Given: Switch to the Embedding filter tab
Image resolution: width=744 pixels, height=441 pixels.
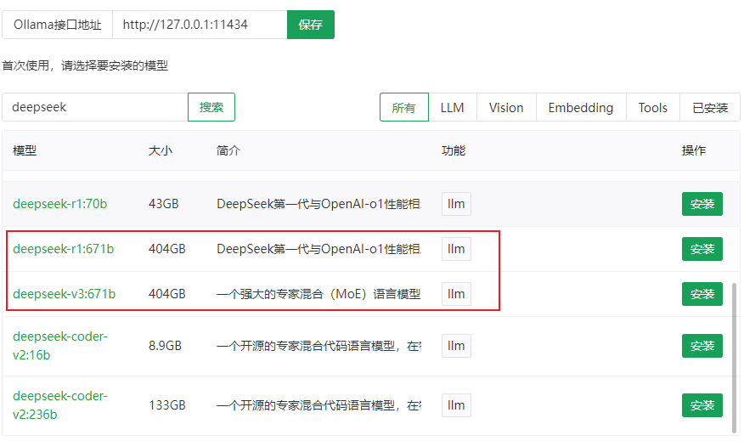Looking at the screenshot, I should pos(581,108).
